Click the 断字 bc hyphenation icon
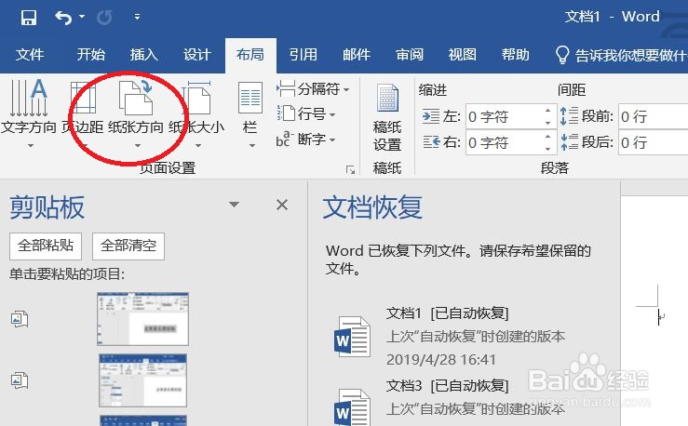The image size is (688, 426). click(285, 139)
